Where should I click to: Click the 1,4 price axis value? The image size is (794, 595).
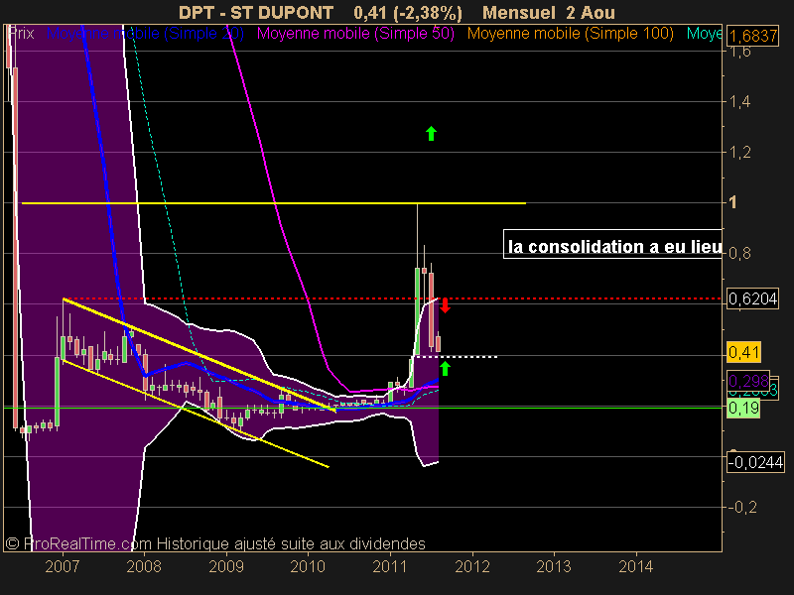(740, 102)
